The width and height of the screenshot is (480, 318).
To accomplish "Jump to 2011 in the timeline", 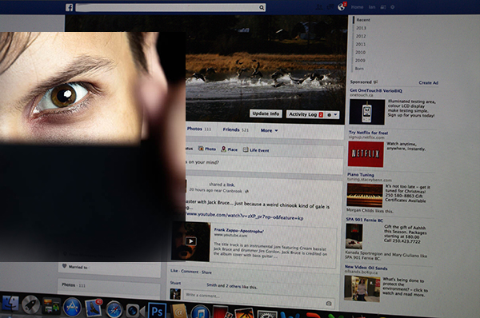I will coord(360,44).
